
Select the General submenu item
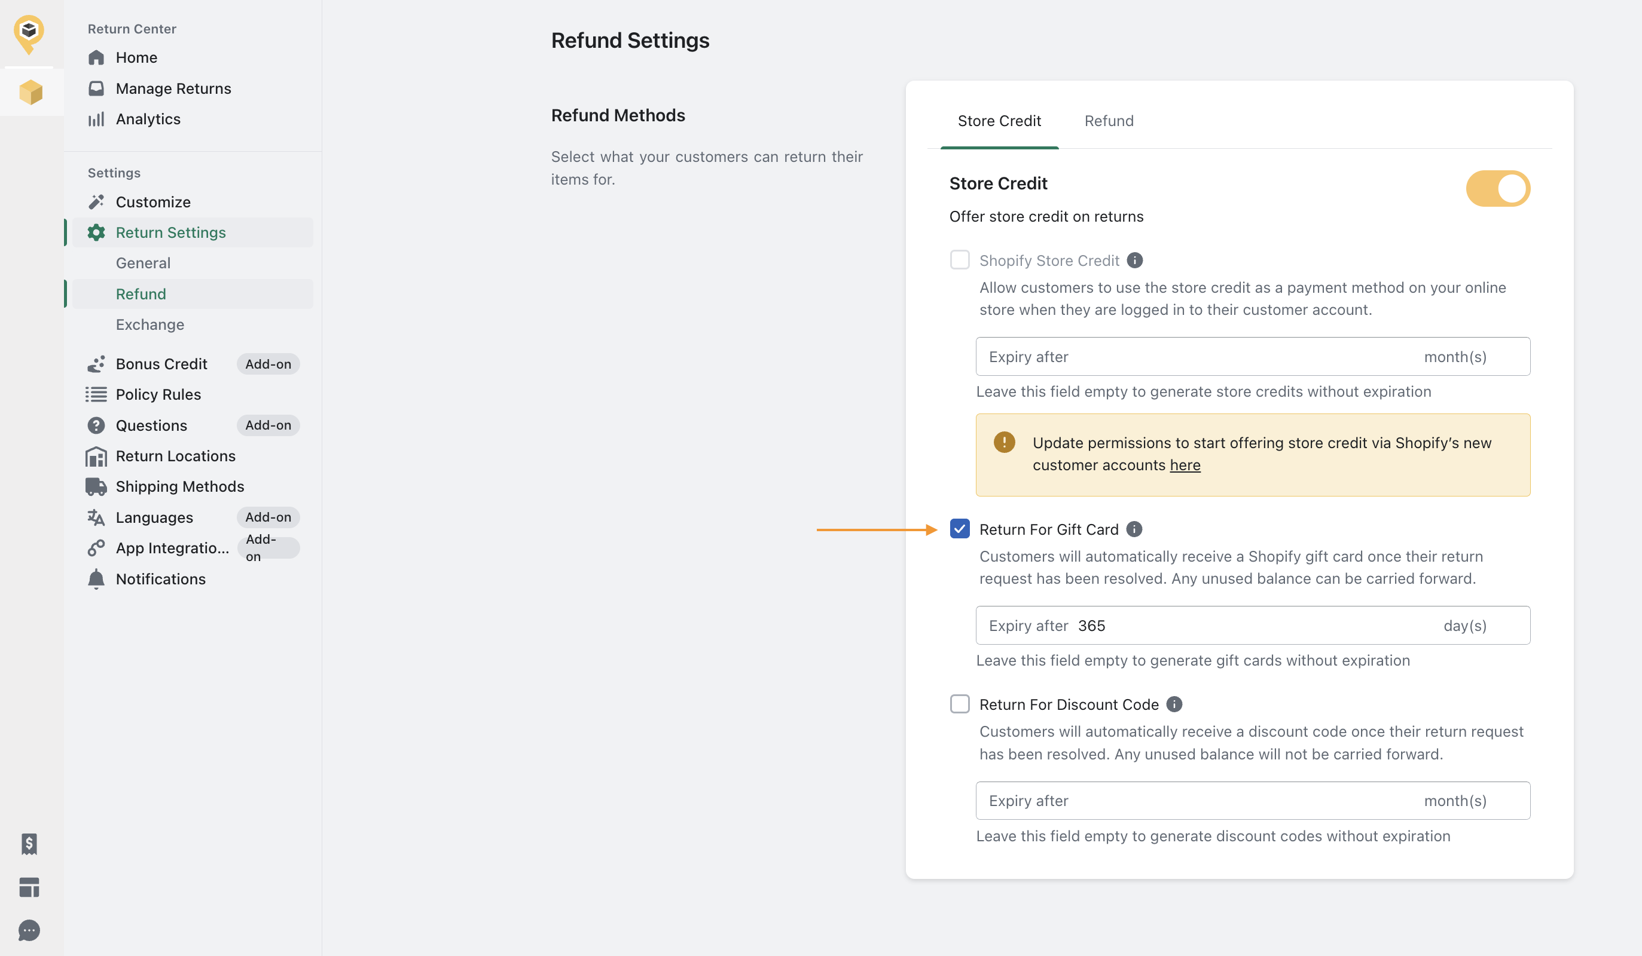click(143, 262)
